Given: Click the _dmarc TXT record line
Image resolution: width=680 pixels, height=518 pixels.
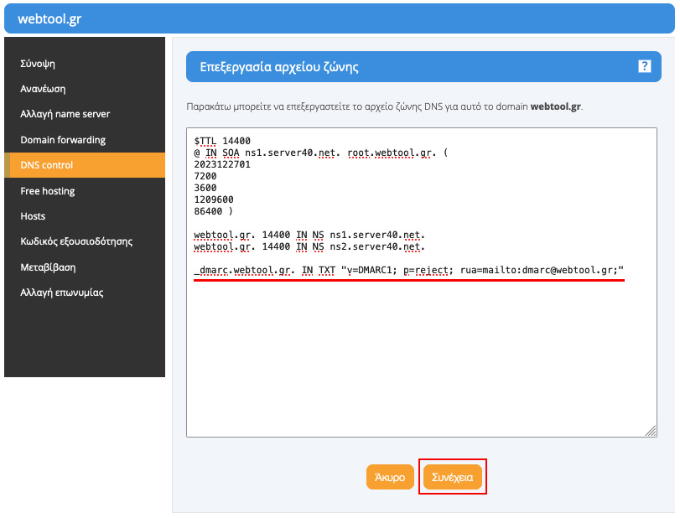Looking at the screenshot, I should (x=409, y=270).
